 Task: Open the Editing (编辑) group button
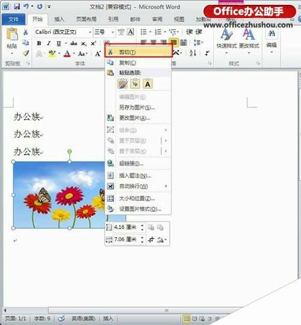(x=272, y=41)
